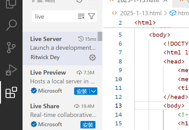
Task: Click Live Share description Real-time collaborative
Action: point(63,115)
